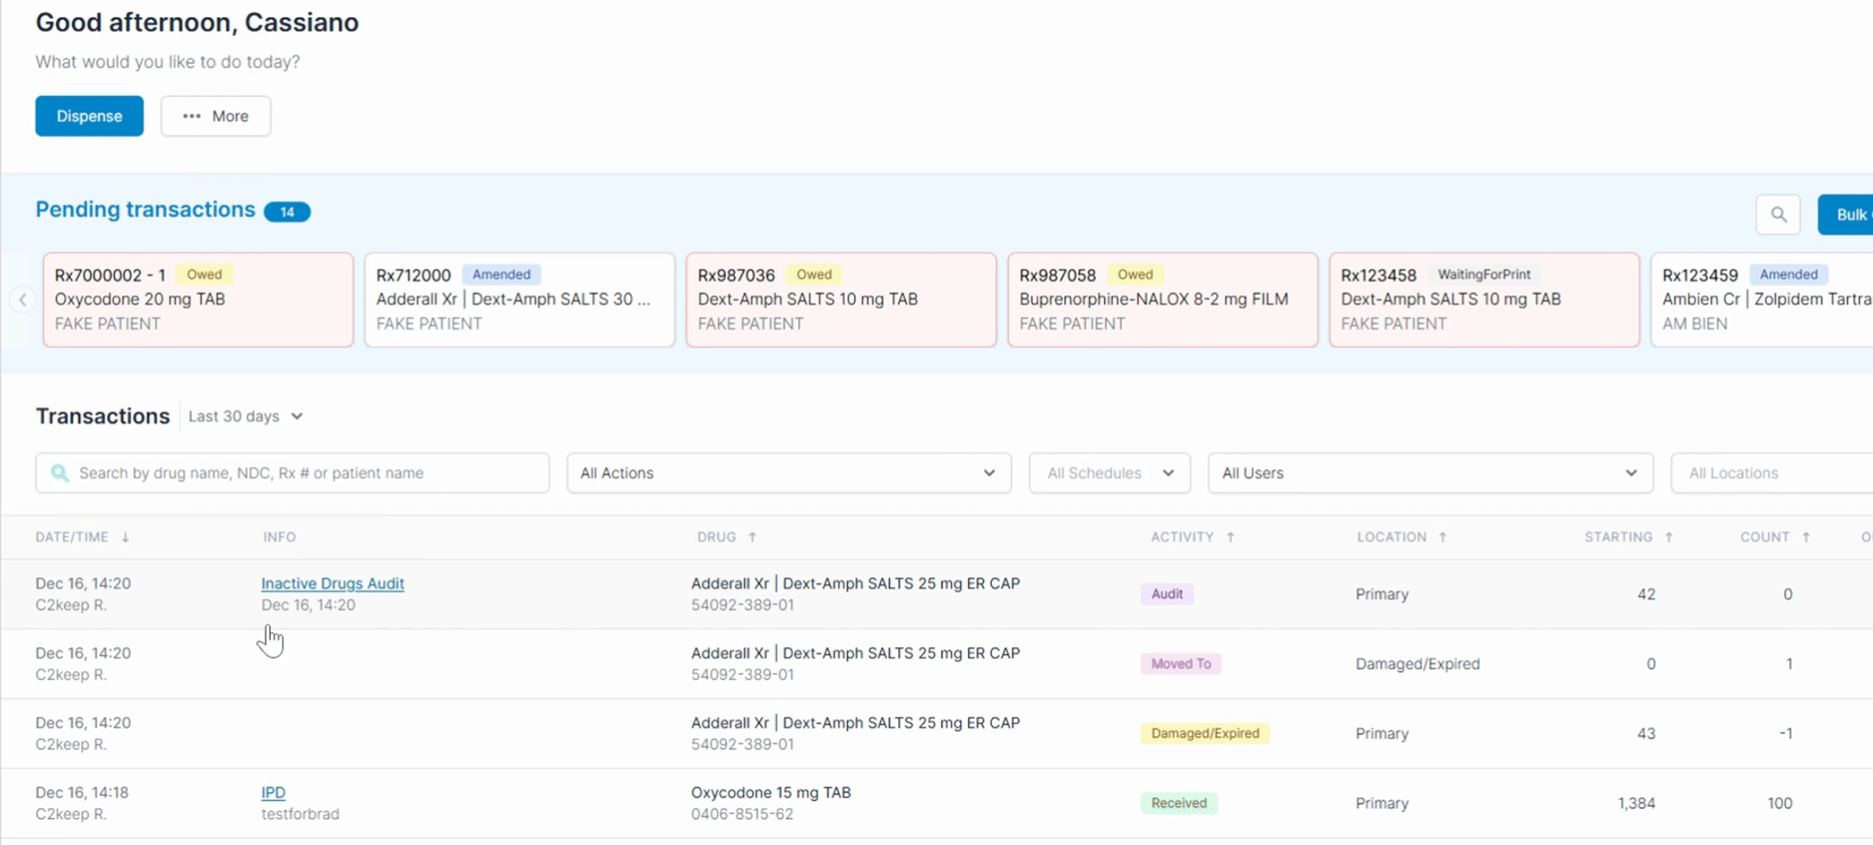Screen dimensions: 1873x845
Task: Click the Pending transactions heading
Action: coord(146,210)
